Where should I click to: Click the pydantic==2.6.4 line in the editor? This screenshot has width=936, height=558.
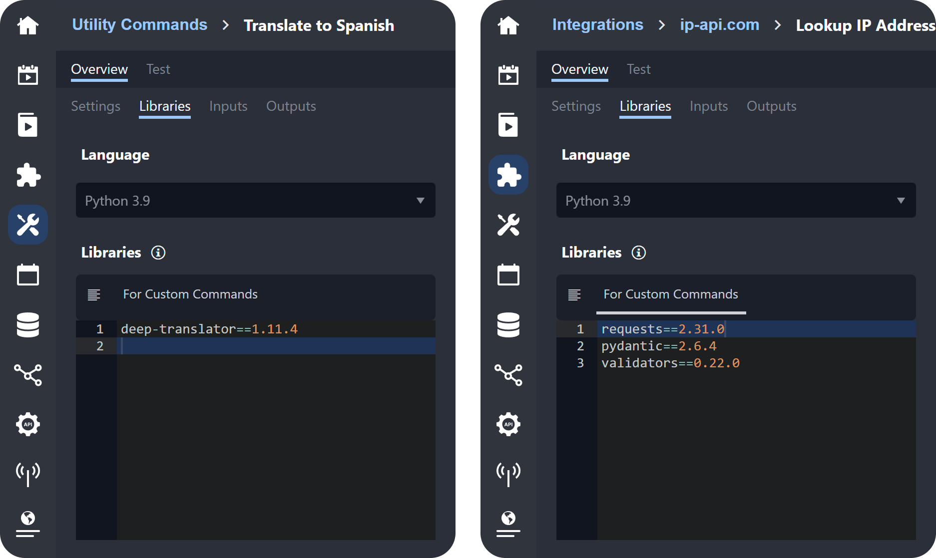click(x=658, y=346)
